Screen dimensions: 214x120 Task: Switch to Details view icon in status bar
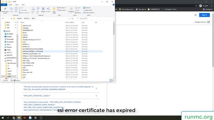[x=111, y=80]
